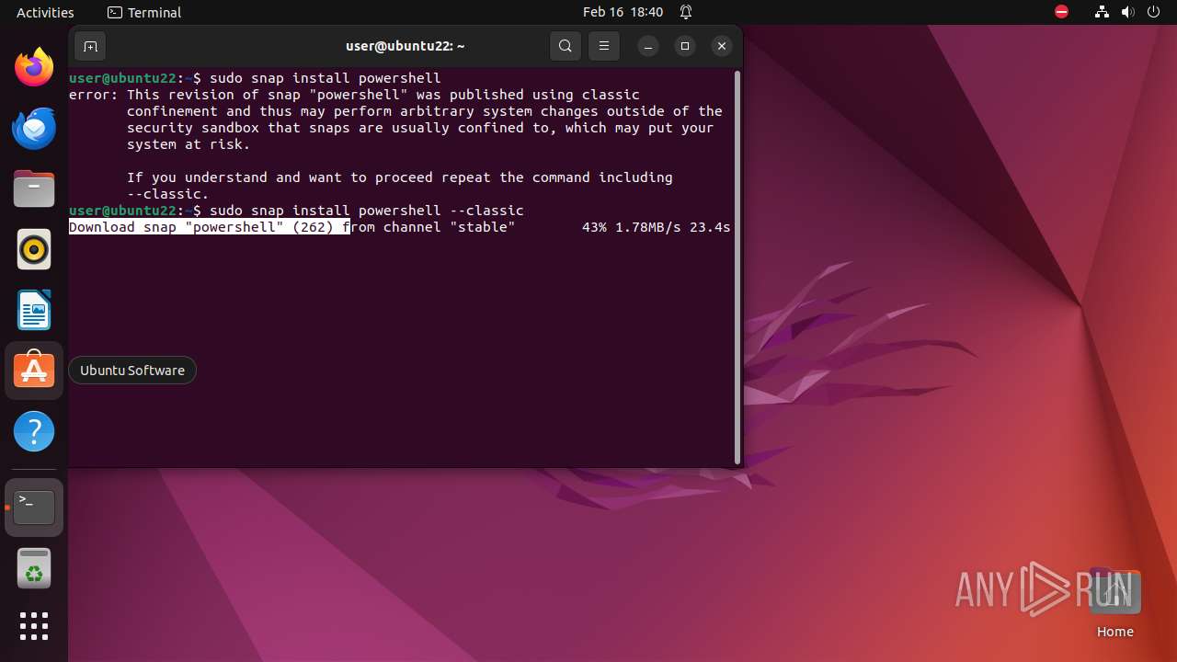
Task: Click the terminal title 'user@ubuntu22: ~'
Action: click(x=405, y=46)
